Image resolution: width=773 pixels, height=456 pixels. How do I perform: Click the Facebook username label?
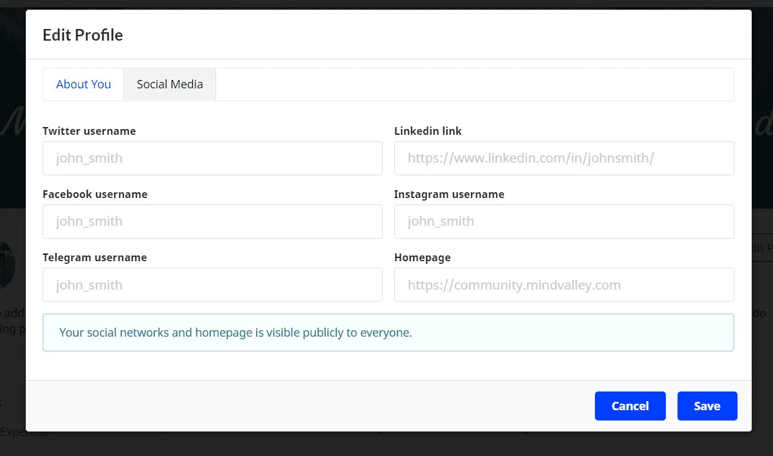pyautogui.click(x=95, y=194)
